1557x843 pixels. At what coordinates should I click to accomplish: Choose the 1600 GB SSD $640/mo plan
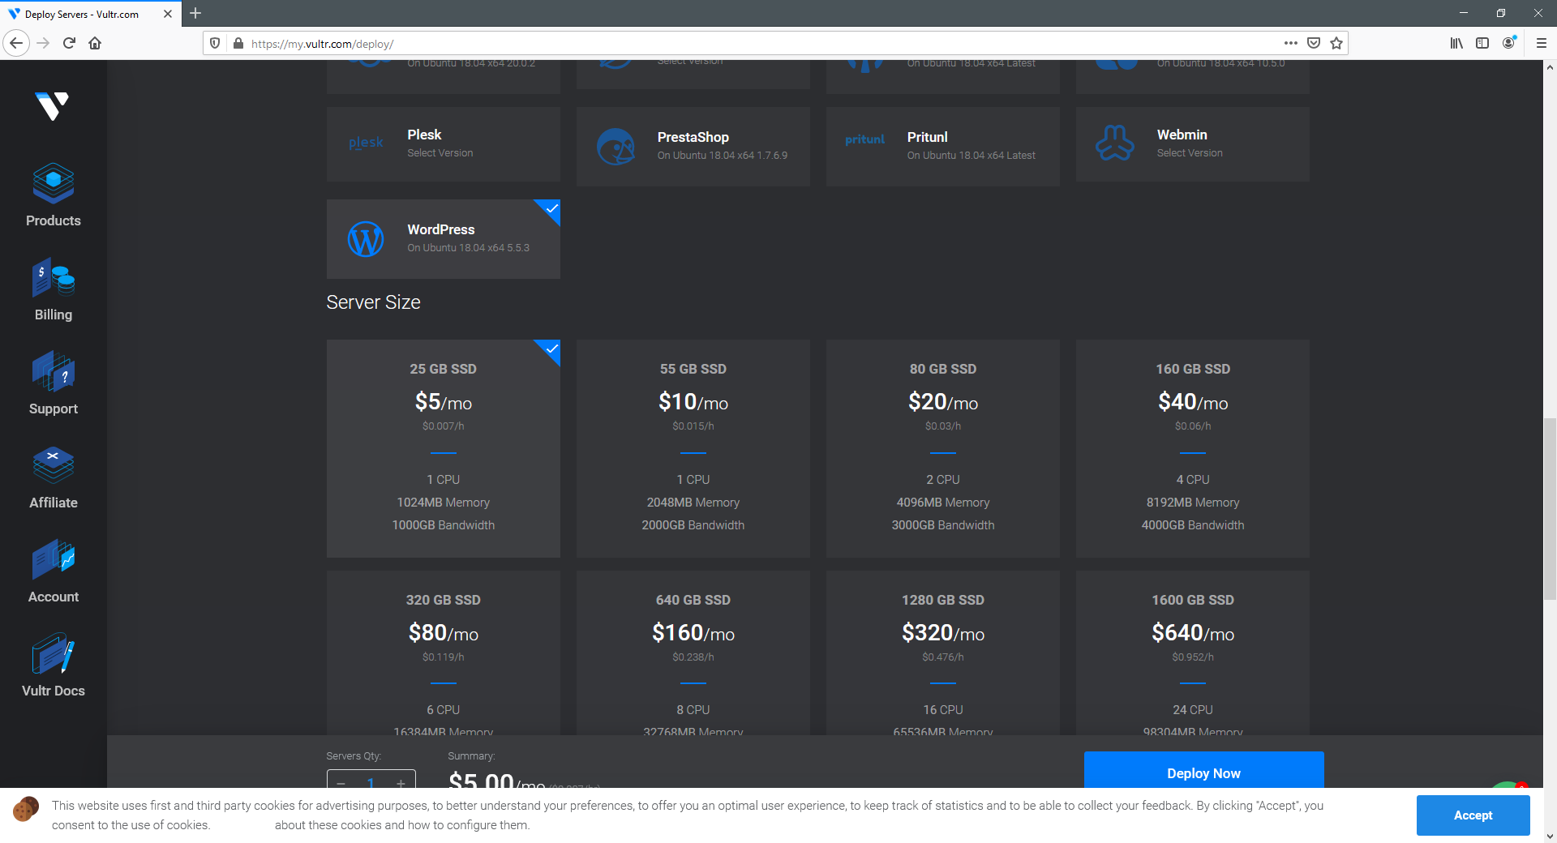click(1192, 653)
